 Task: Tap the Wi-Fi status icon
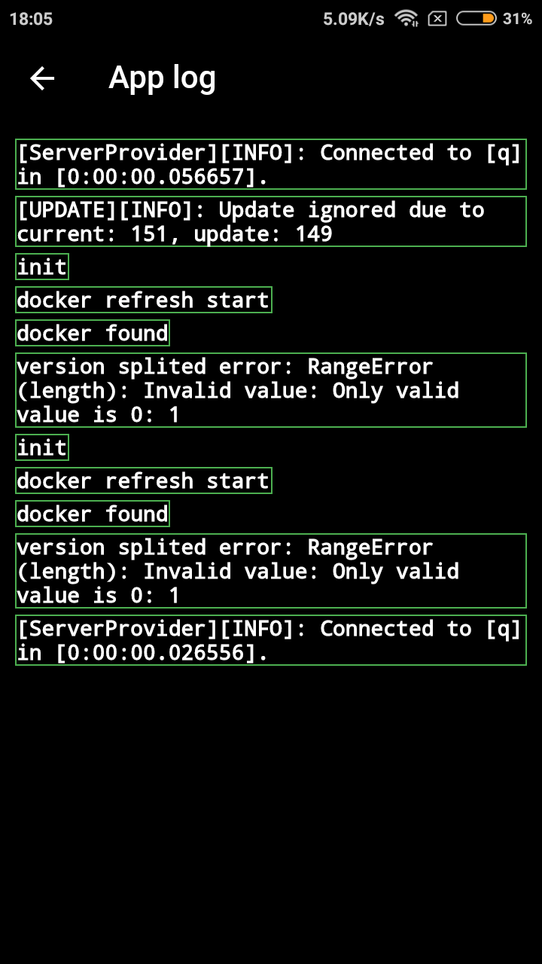[x=407, y=19]
